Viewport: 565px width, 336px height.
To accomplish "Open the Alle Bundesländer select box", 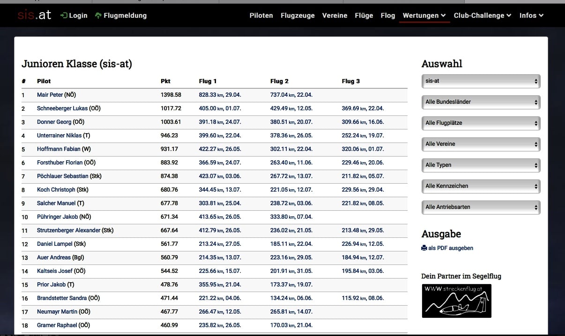I will tap(481, 102).
